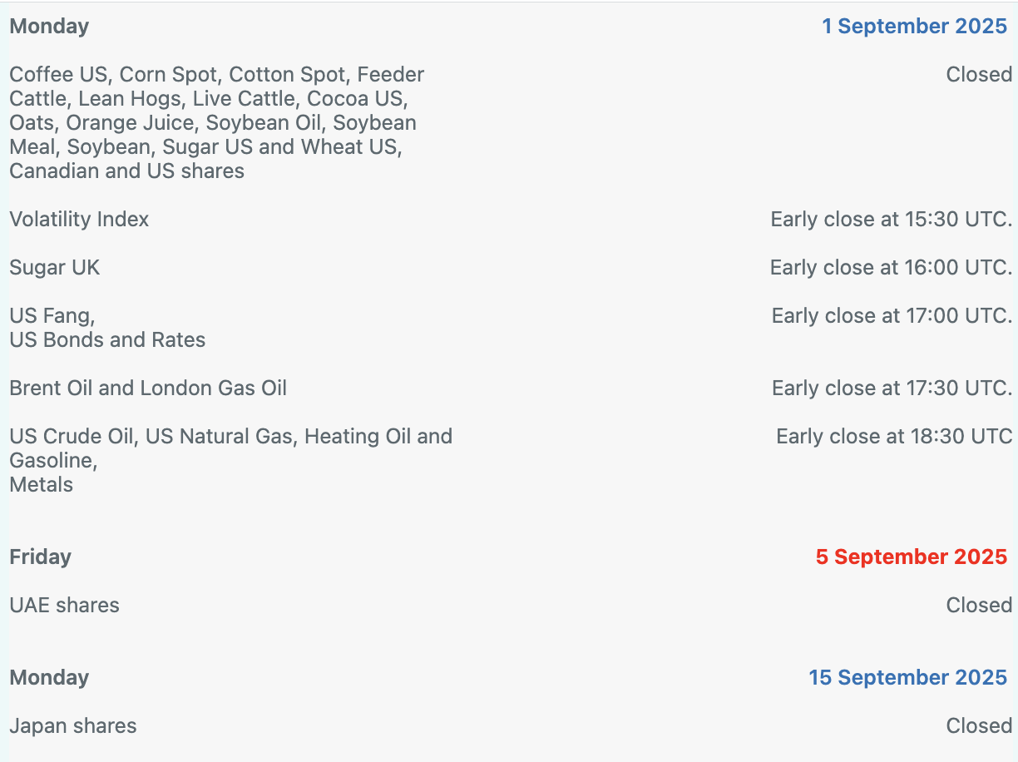Click Early close at 17:30 UTC
Viewport: 1018px width, 762px height.
[x=892, y=388]
